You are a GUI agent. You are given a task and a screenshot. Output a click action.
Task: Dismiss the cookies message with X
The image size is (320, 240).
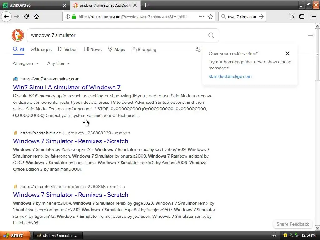tap(287, 53)
